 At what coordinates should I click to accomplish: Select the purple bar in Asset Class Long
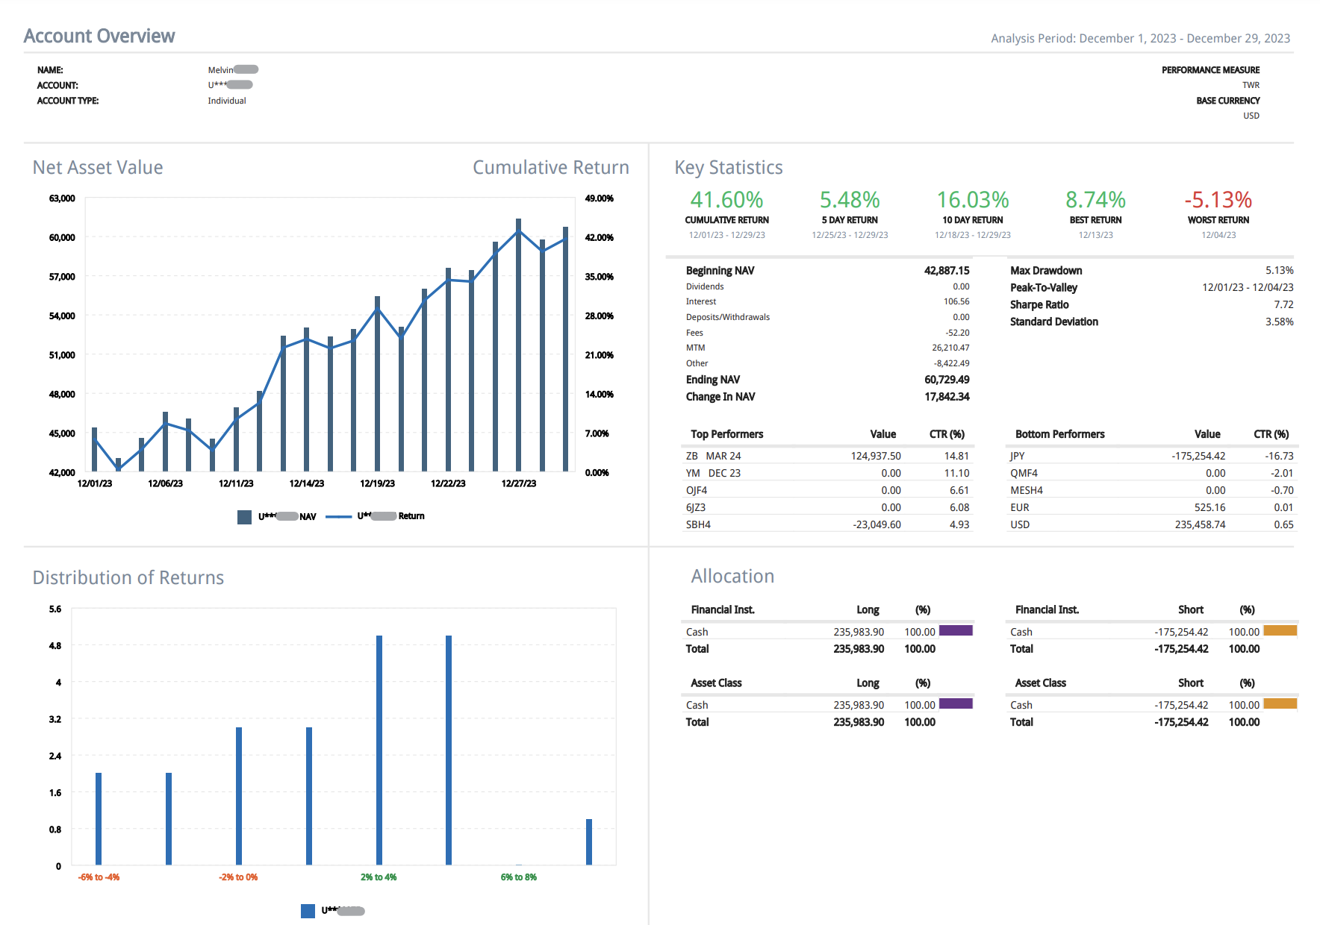pyautogui.click(x=956, y=704)
